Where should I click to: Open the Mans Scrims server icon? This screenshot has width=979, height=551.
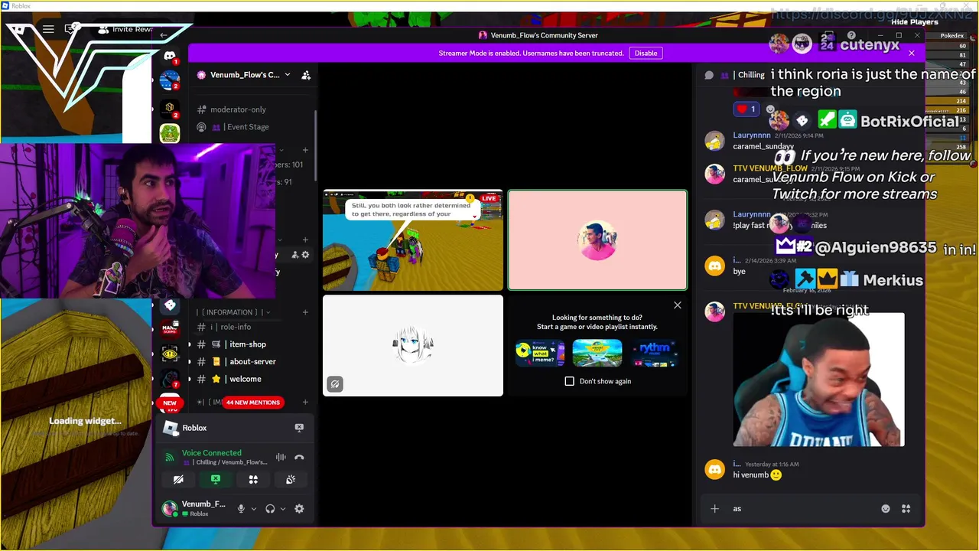point(170,329)
